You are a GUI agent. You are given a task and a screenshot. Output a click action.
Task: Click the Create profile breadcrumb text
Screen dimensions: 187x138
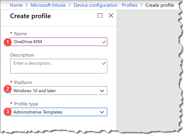160,5
